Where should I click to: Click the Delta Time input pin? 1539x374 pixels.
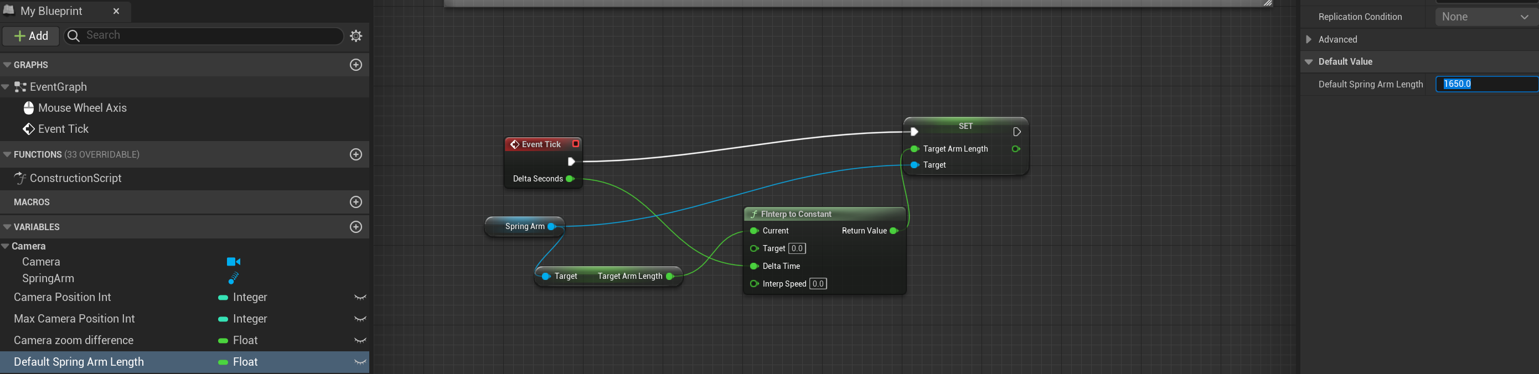(754, 266)
